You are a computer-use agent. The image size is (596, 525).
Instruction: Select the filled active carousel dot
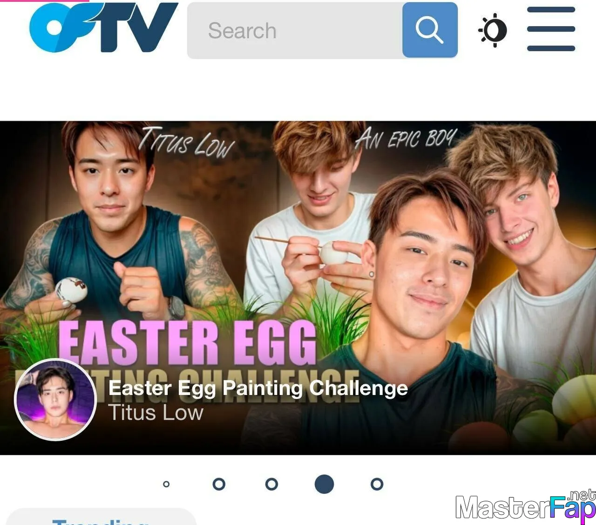324,484
